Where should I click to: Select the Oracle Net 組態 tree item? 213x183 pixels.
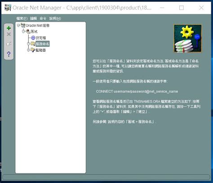(38, 25)
